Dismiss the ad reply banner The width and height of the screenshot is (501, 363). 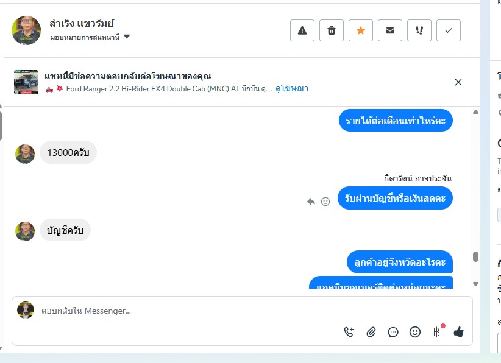[x=458, y=82]
